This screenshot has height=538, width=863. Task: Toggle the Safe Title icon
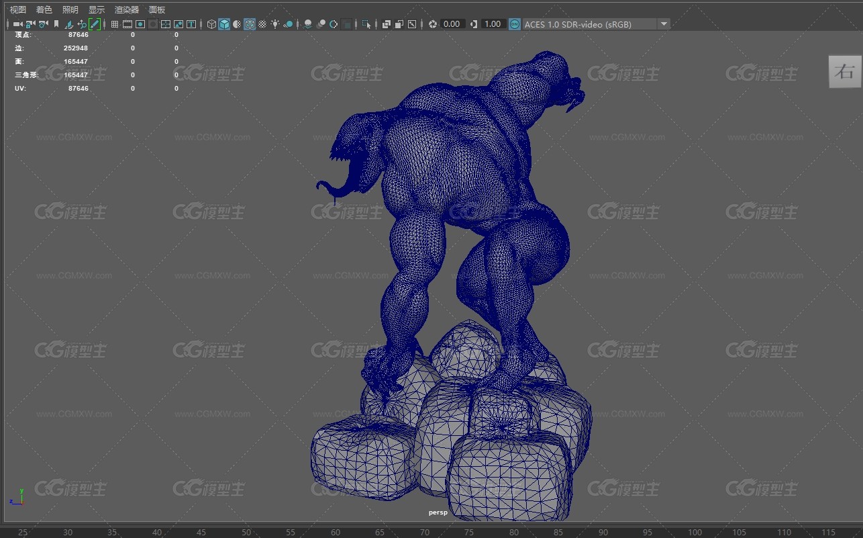click(191, 24)
